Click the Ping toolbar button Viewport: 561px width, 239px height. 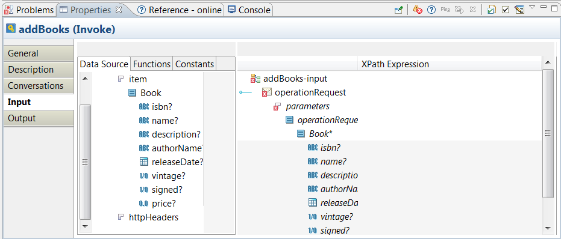click(x=445, y=10)
